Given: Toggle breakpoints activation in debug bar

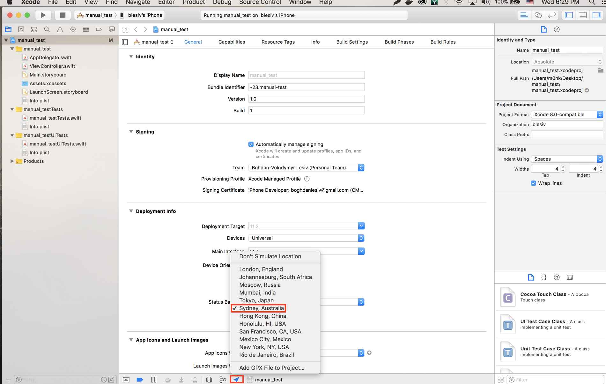Looking at the screenshot, I should pyautogui.click(x=140, y=380).
